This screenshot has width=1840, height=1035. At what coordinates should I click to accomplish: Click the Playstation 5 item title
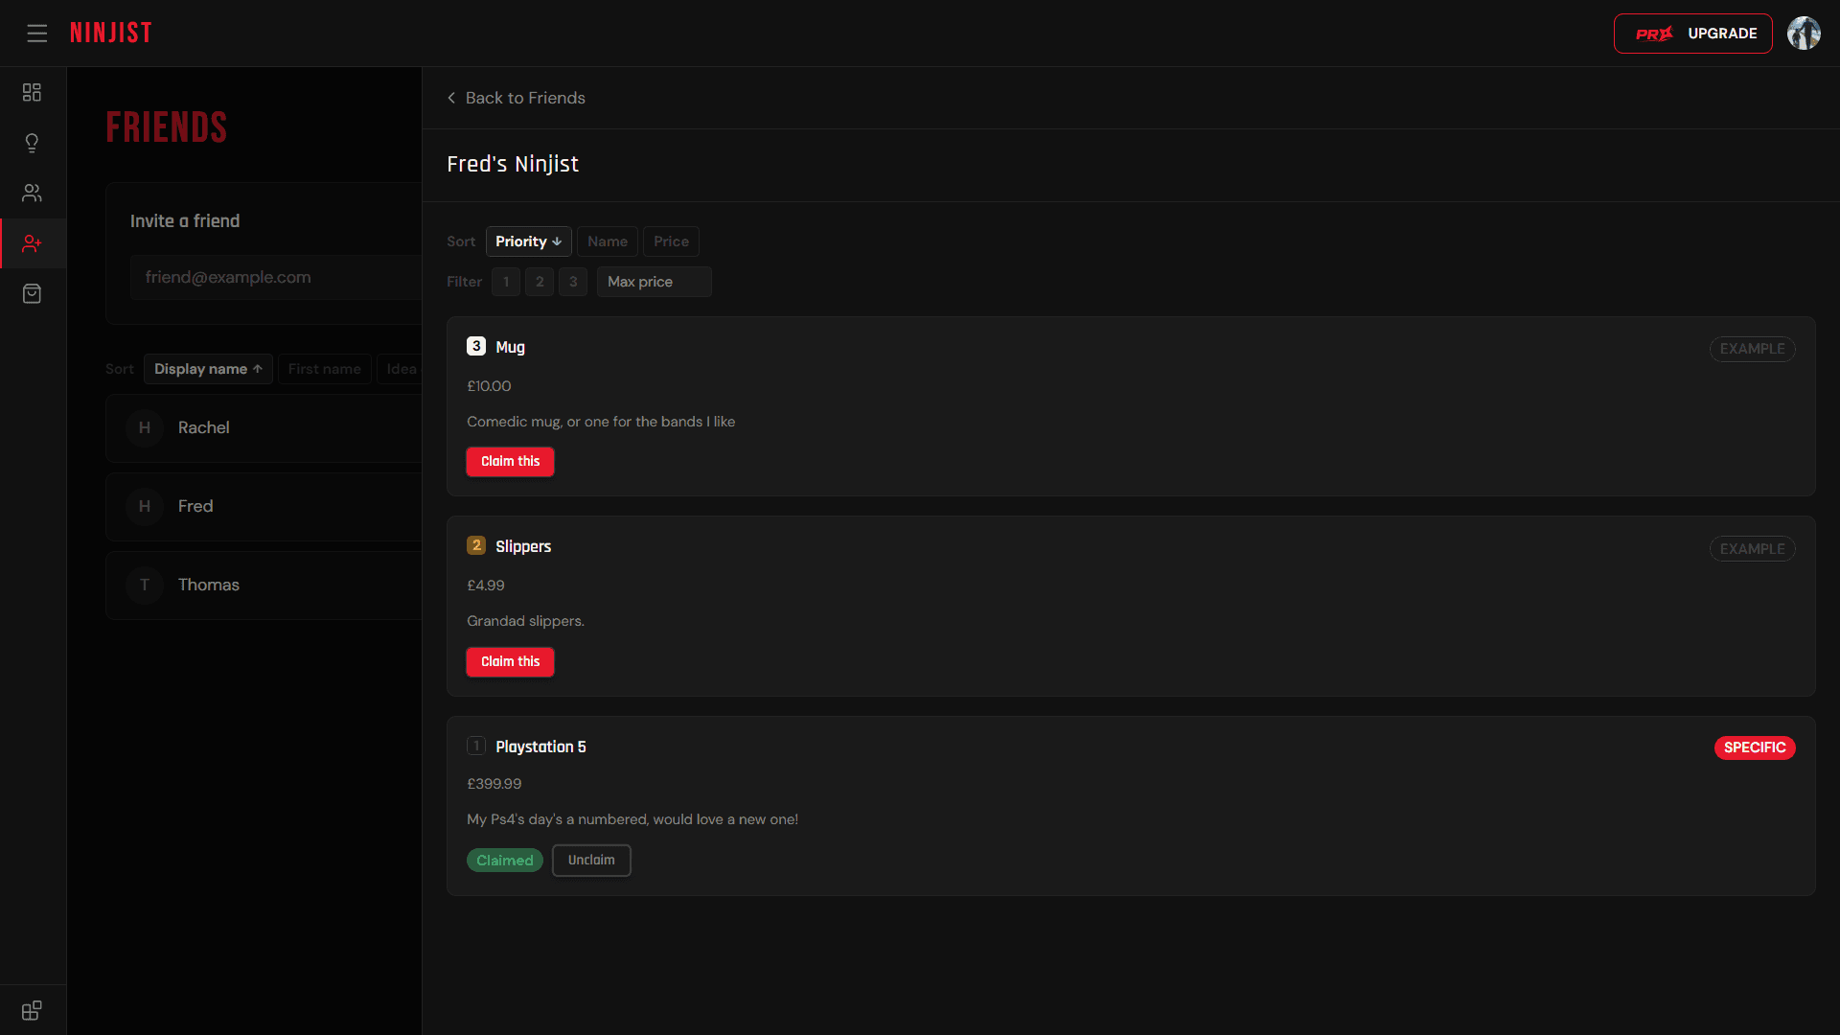[540, 747]
